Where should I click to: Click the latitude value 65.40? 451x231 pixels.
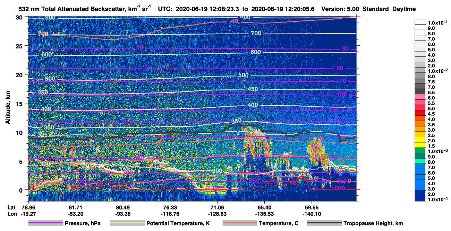tap(264, 207)
